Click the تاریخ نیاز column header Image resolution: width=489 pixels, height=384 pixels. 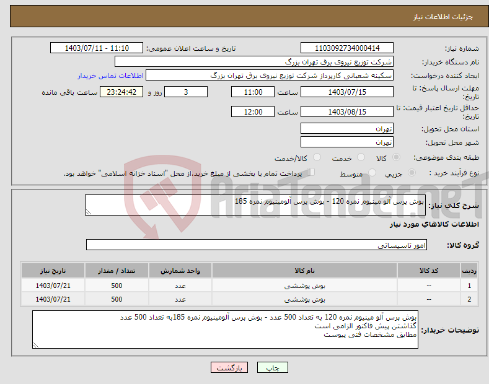pos(53,271)
